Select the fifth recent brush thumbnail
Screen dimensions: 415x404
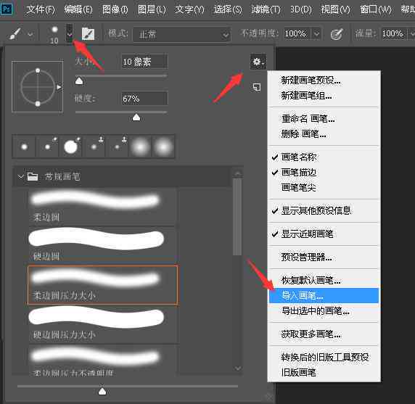pyautogui.click(x=117, y=147)
